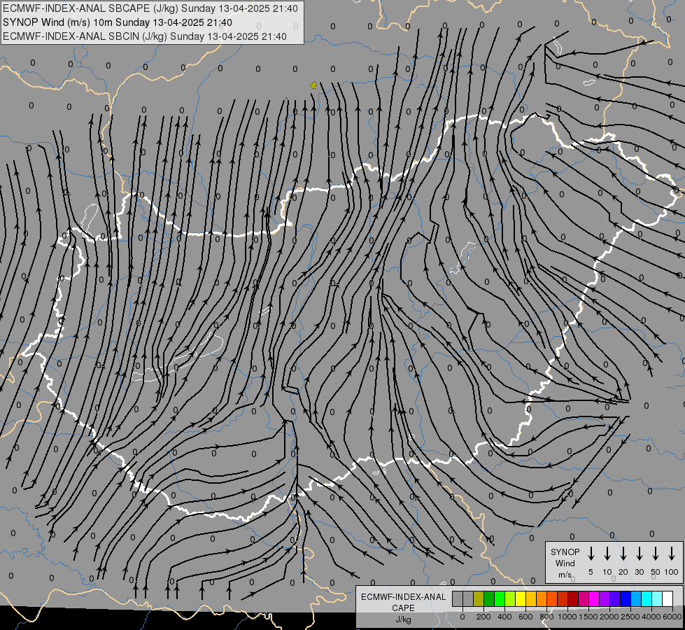Click the SBCAPE title line at top
685x630 pixels.
tap(150, 8)
